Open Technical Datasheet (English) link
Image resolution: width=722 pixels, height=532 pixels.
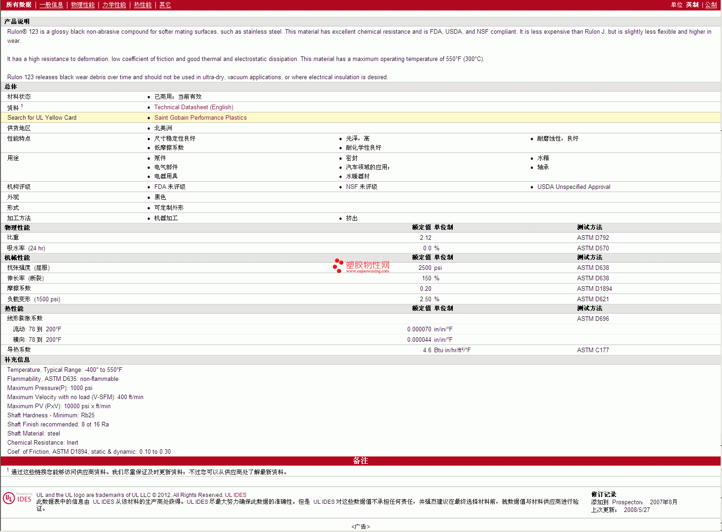(x=194, y=107)
